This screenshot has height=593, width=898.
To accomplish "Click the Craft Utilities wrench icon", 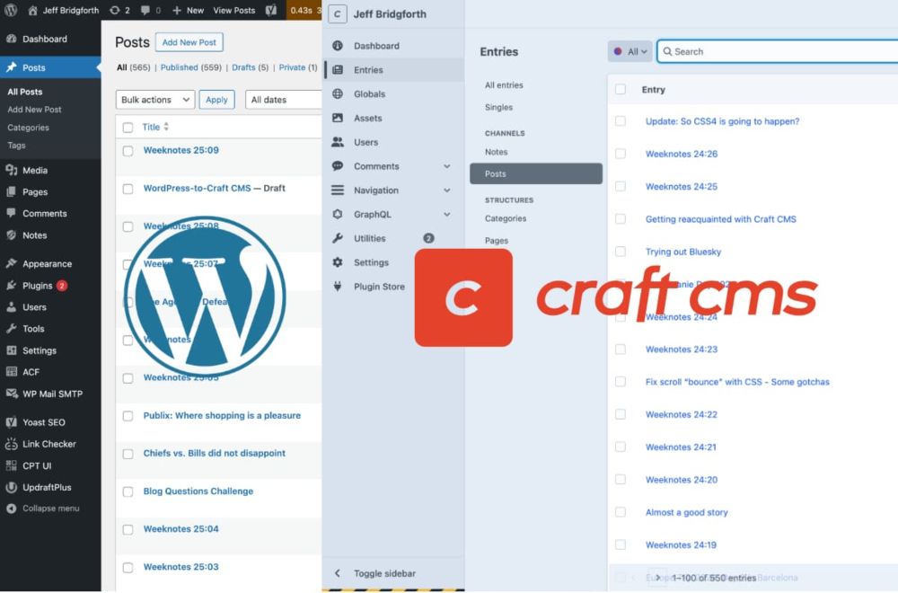I will [338, 238].
